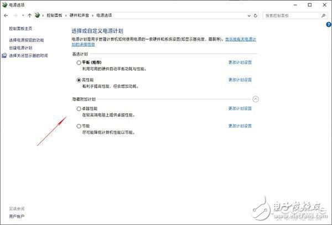Click 电源选项 in the breadcrumb path
Image resolution: width=332 pixels, height=225 pixels.
104,15
